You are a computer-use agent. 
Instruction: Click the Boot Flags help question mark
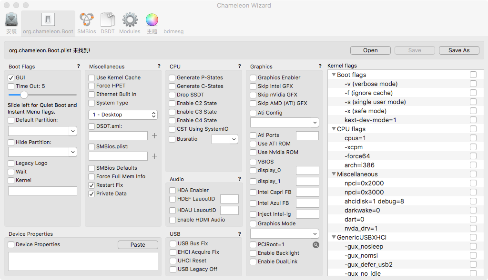point(79,66)
